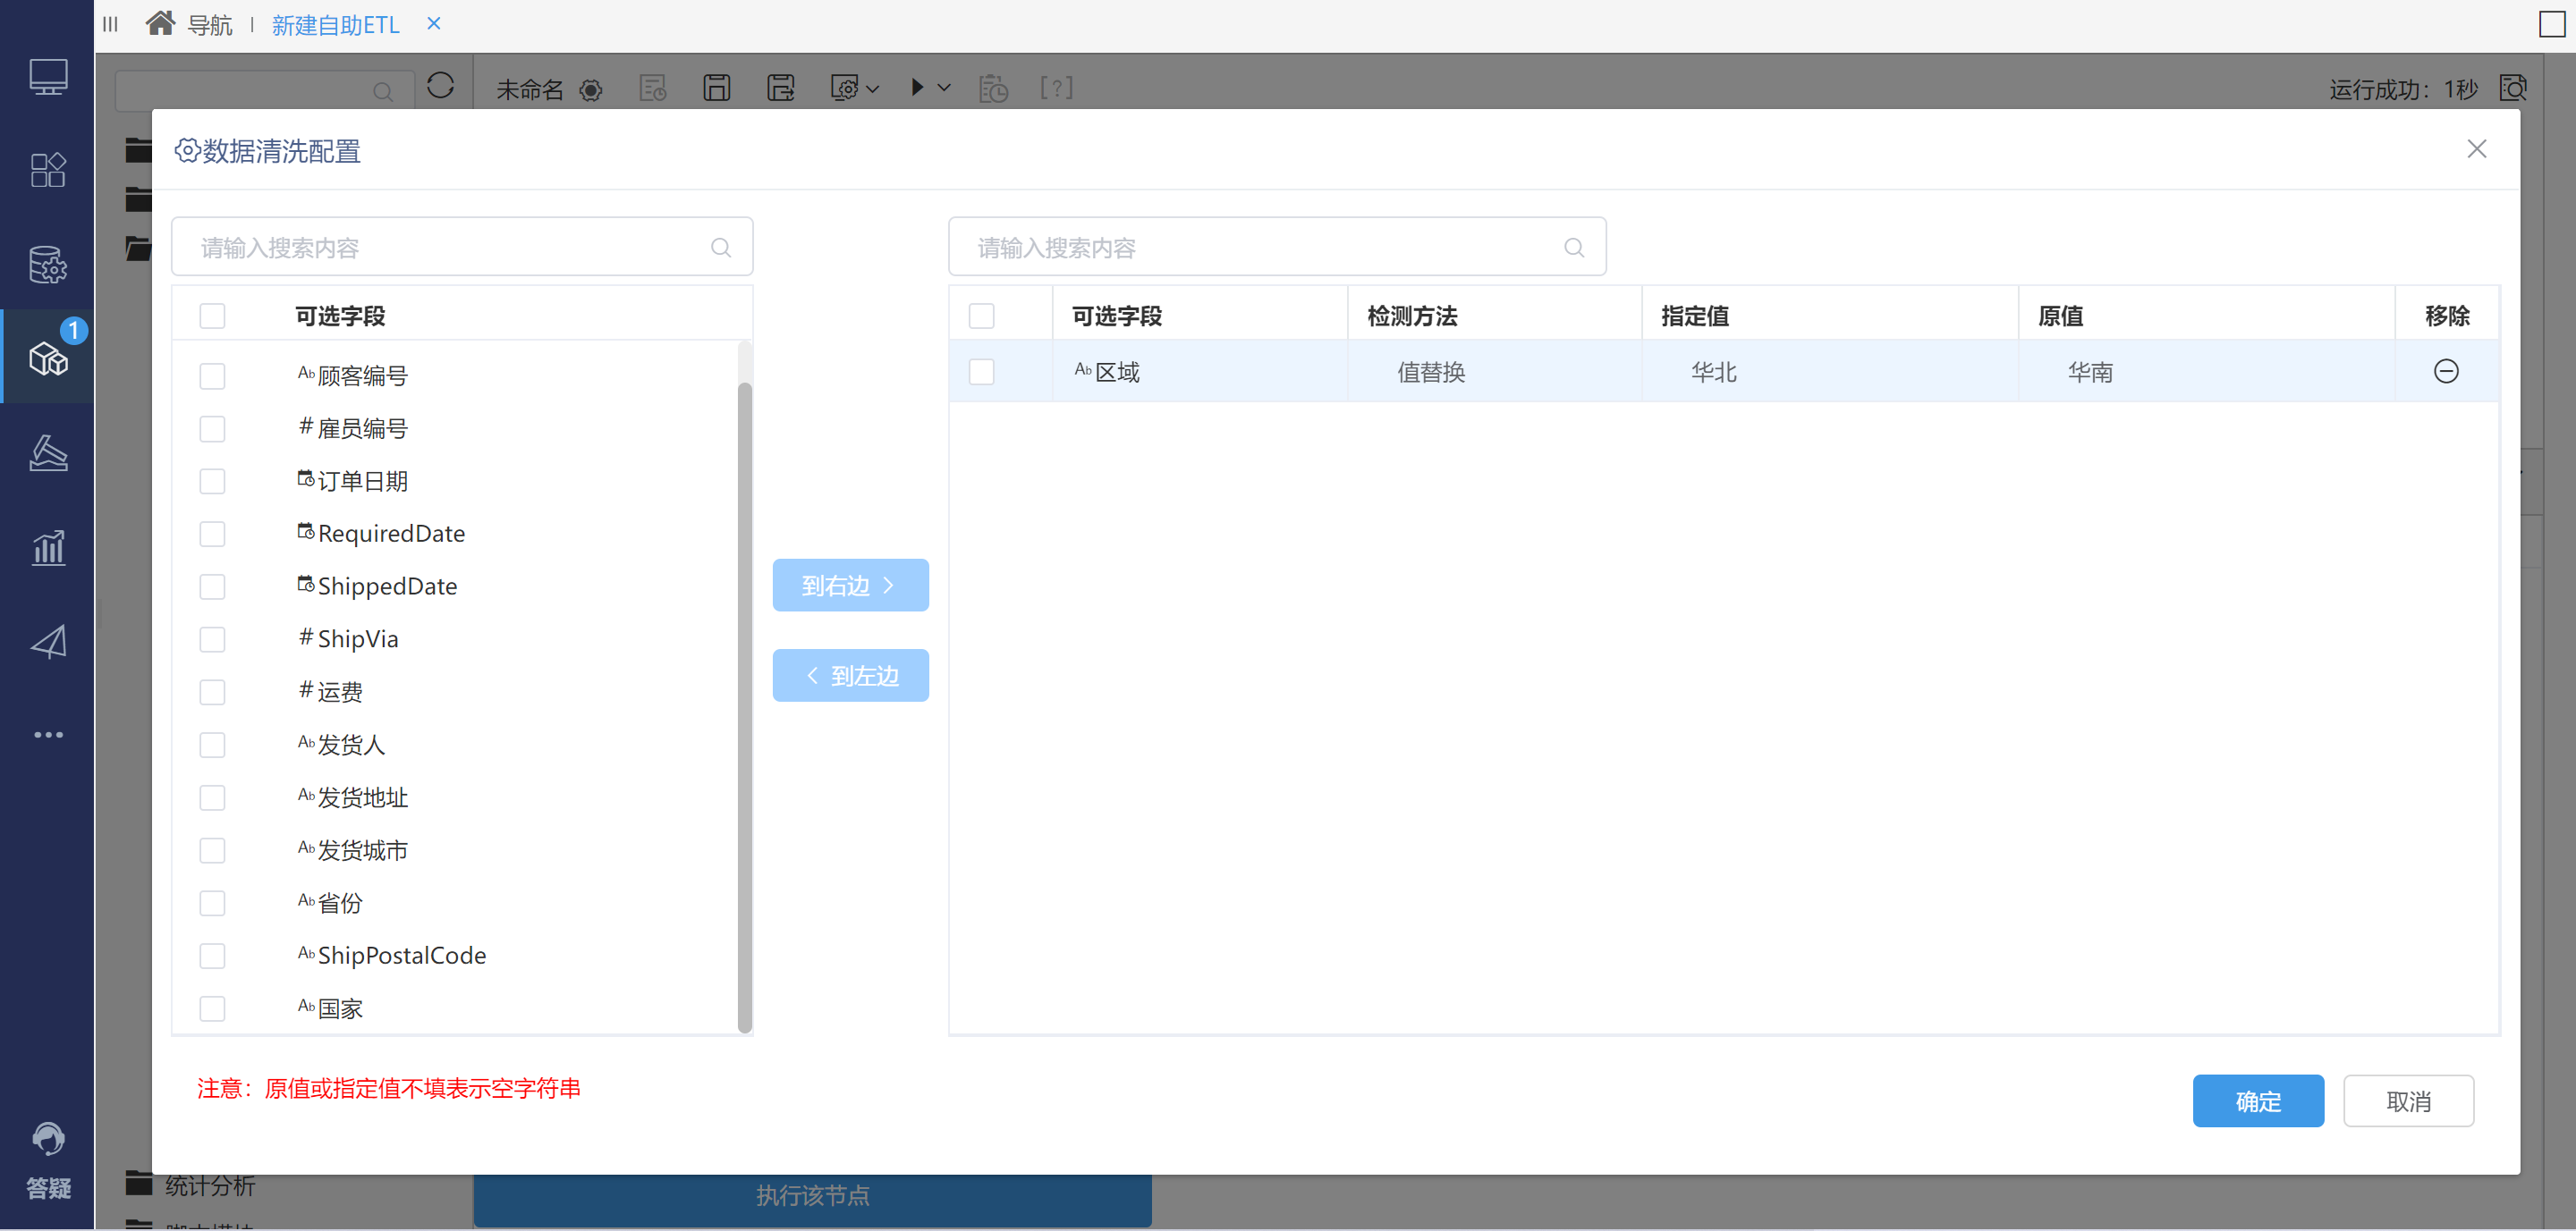This screenshot has height=1231, width=2576.
Task: Open the paper plane publish icon
Action: (48, 642)
